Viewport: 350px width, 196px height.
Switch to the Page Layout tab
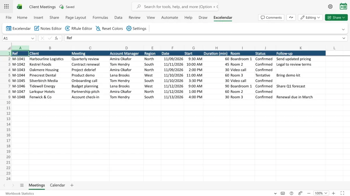click(76, 17)
